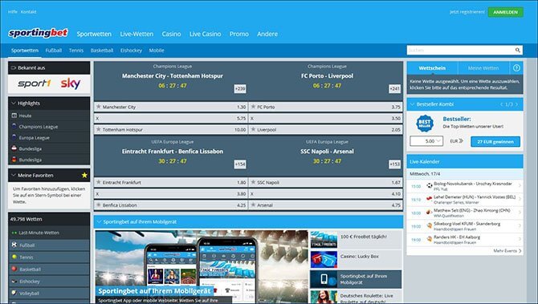Click the Tennis ball icon in sidebar
This screenshot has width=538, height=304.
[x=14, y=257]
